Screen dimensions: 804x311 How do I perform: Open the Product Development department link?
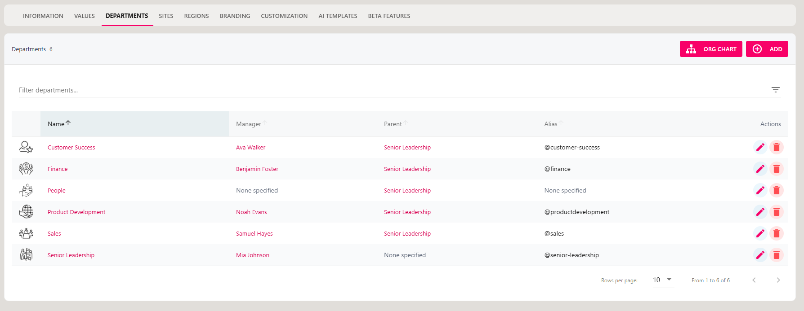click(x=76, y=212)
